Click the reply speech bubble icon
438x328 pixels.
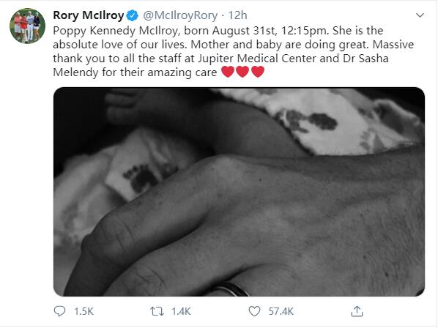59,311
